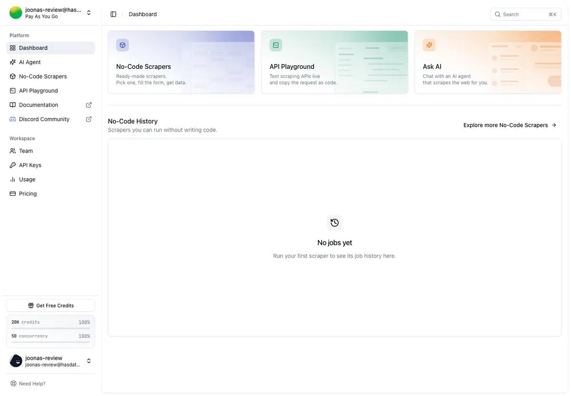
Task: Focus the Search field
Action: (x=526, y=14)
